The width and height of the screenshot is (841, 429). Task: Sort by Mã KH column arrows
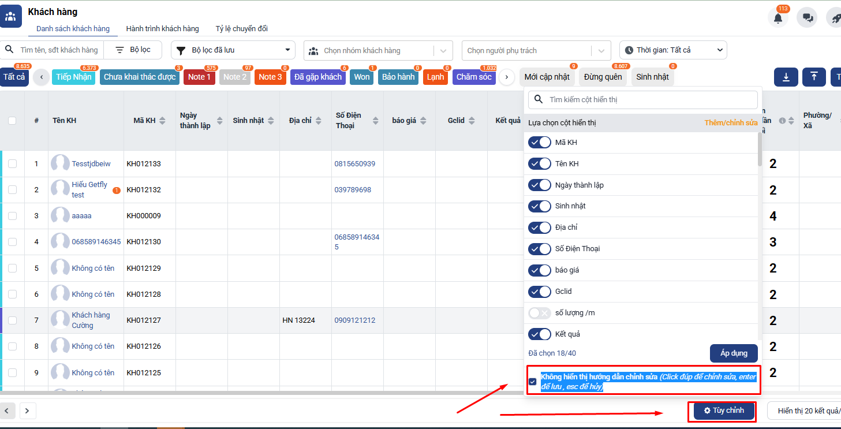pos(162,121)
